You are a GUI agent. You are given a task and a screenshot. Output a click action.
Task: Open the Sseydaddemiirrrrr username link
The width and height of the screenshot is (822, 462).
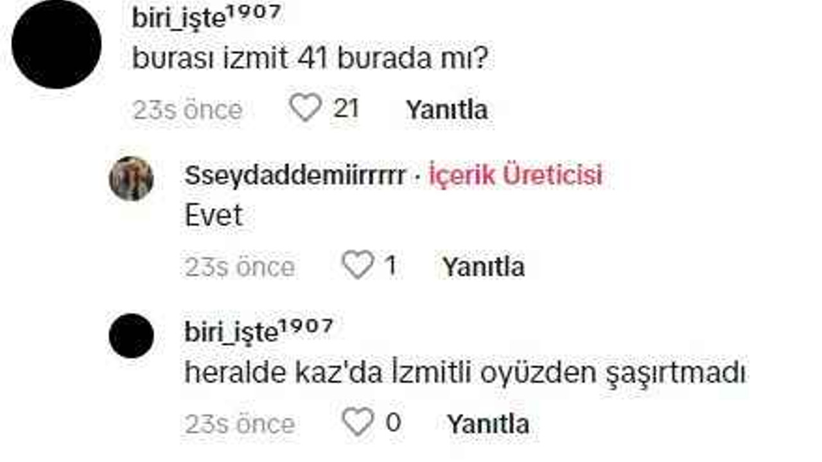[295, 175]
